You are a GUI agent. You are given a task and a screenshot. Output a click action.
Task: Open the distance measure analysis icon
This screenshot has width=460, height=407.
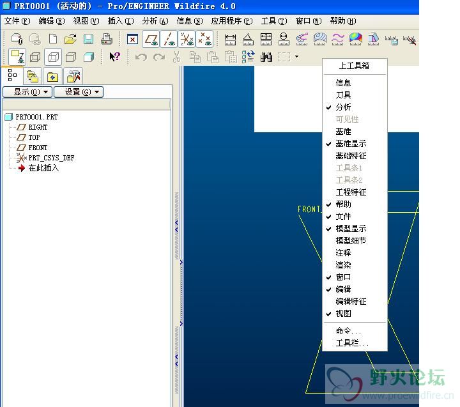point(230,39)
